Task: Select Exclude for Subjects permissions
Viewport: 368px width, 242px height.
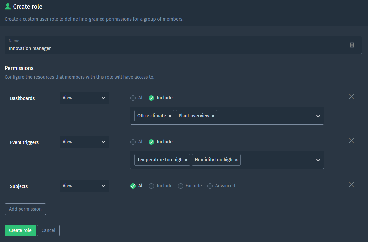Action: pyautogui.click(x=181, y=186)
